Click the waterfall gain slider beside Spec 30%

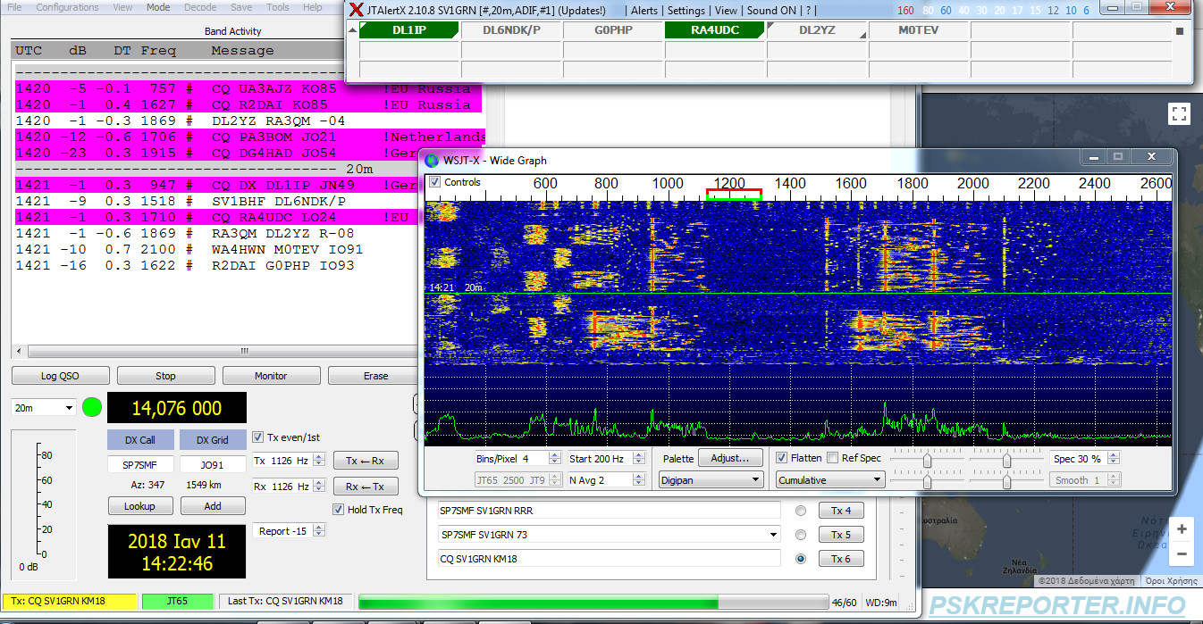click(1008, 458)
